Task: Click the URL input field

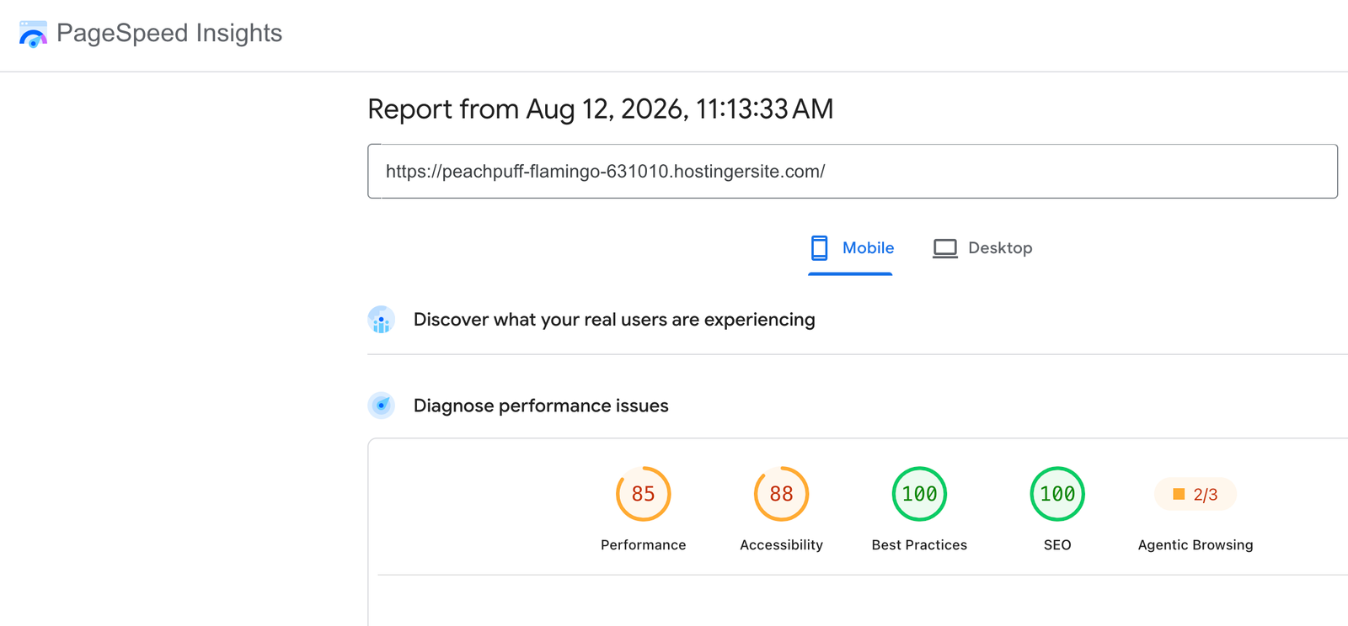Action: pos(853,172)
